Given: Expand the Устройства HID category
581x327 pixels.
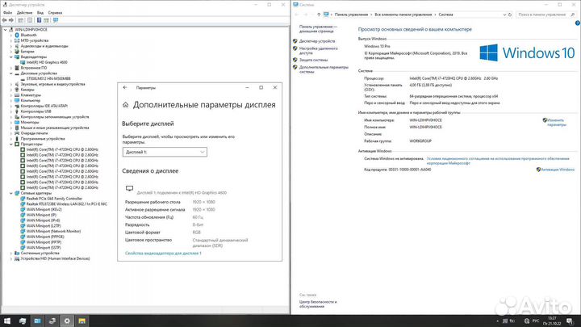Looking at the screenshot, I should (11, 259).
